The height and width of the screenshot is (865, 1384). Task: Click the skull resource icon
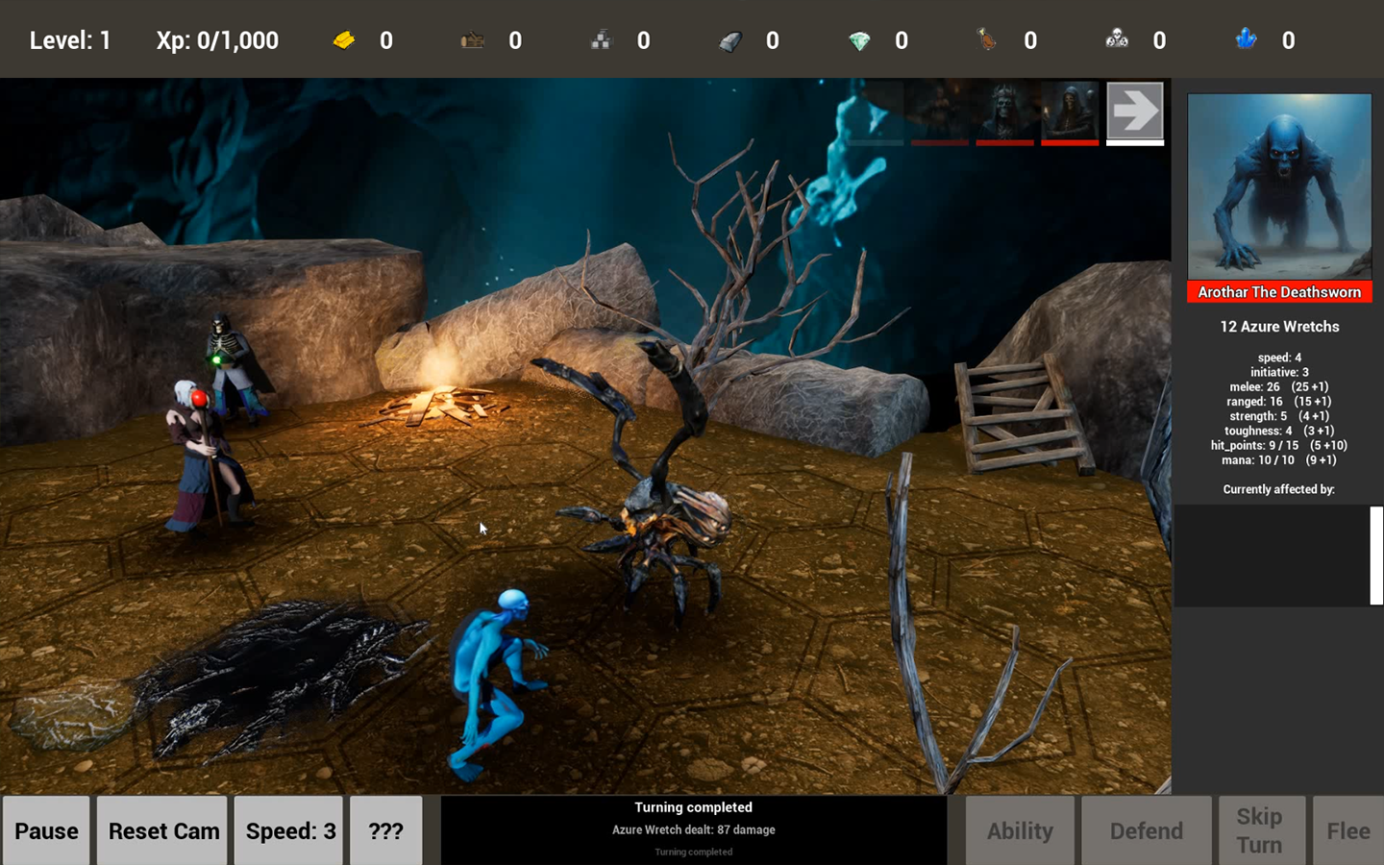click(1116, 40)
